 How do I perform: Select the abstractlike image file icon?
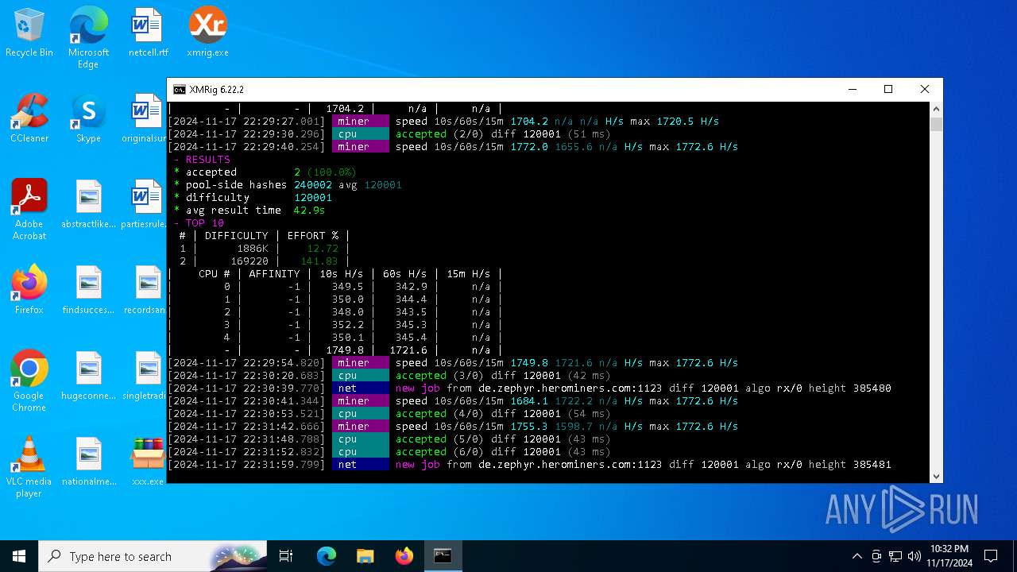[88, 205]
